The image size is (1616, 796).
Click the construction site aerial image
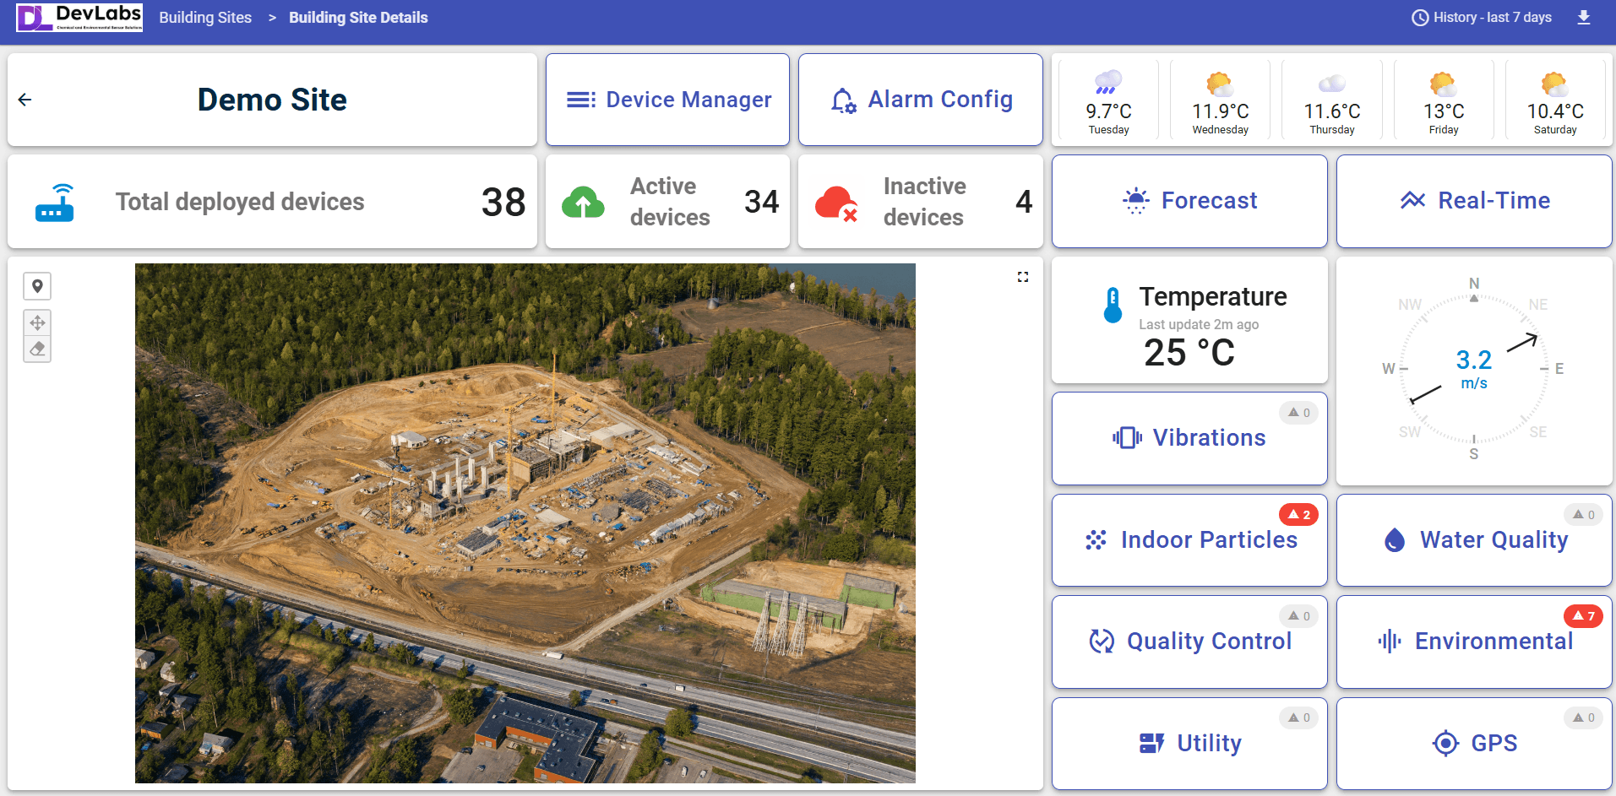click(525, 523)
